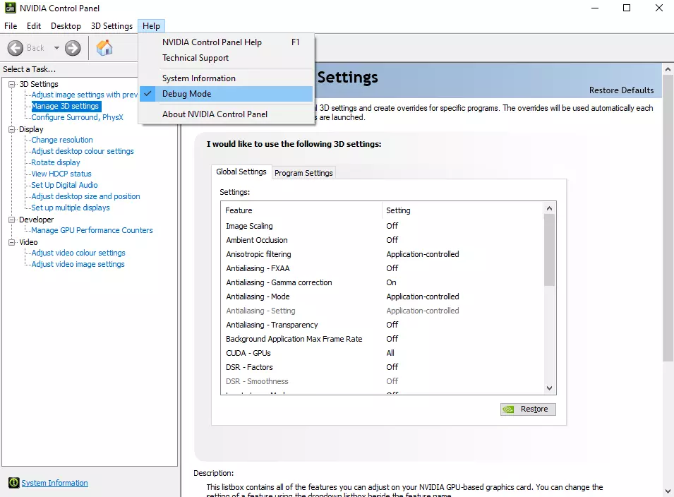This screenshot has width=674, height=497.
Task: Open the Edit menu
Action: pyautogui.click(x=34, y=26)
